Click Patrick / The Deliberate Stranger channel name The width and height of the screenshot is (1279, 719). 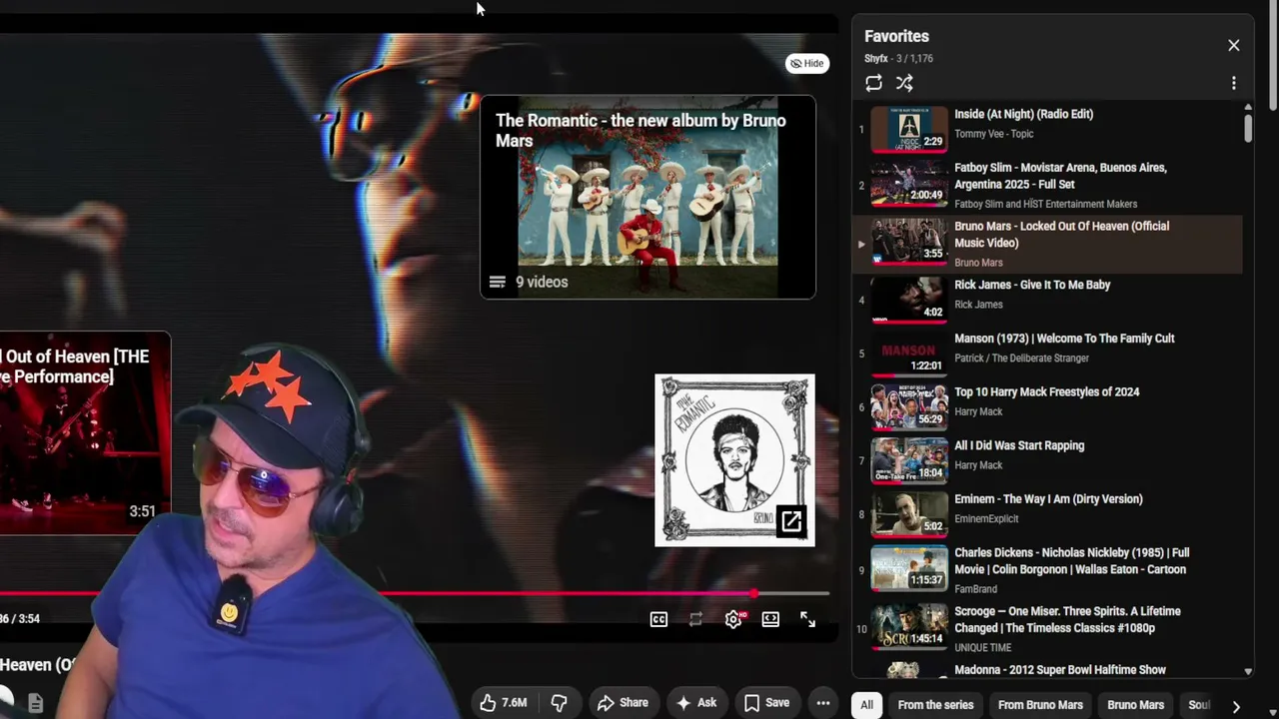click(x=1021, y=359)
